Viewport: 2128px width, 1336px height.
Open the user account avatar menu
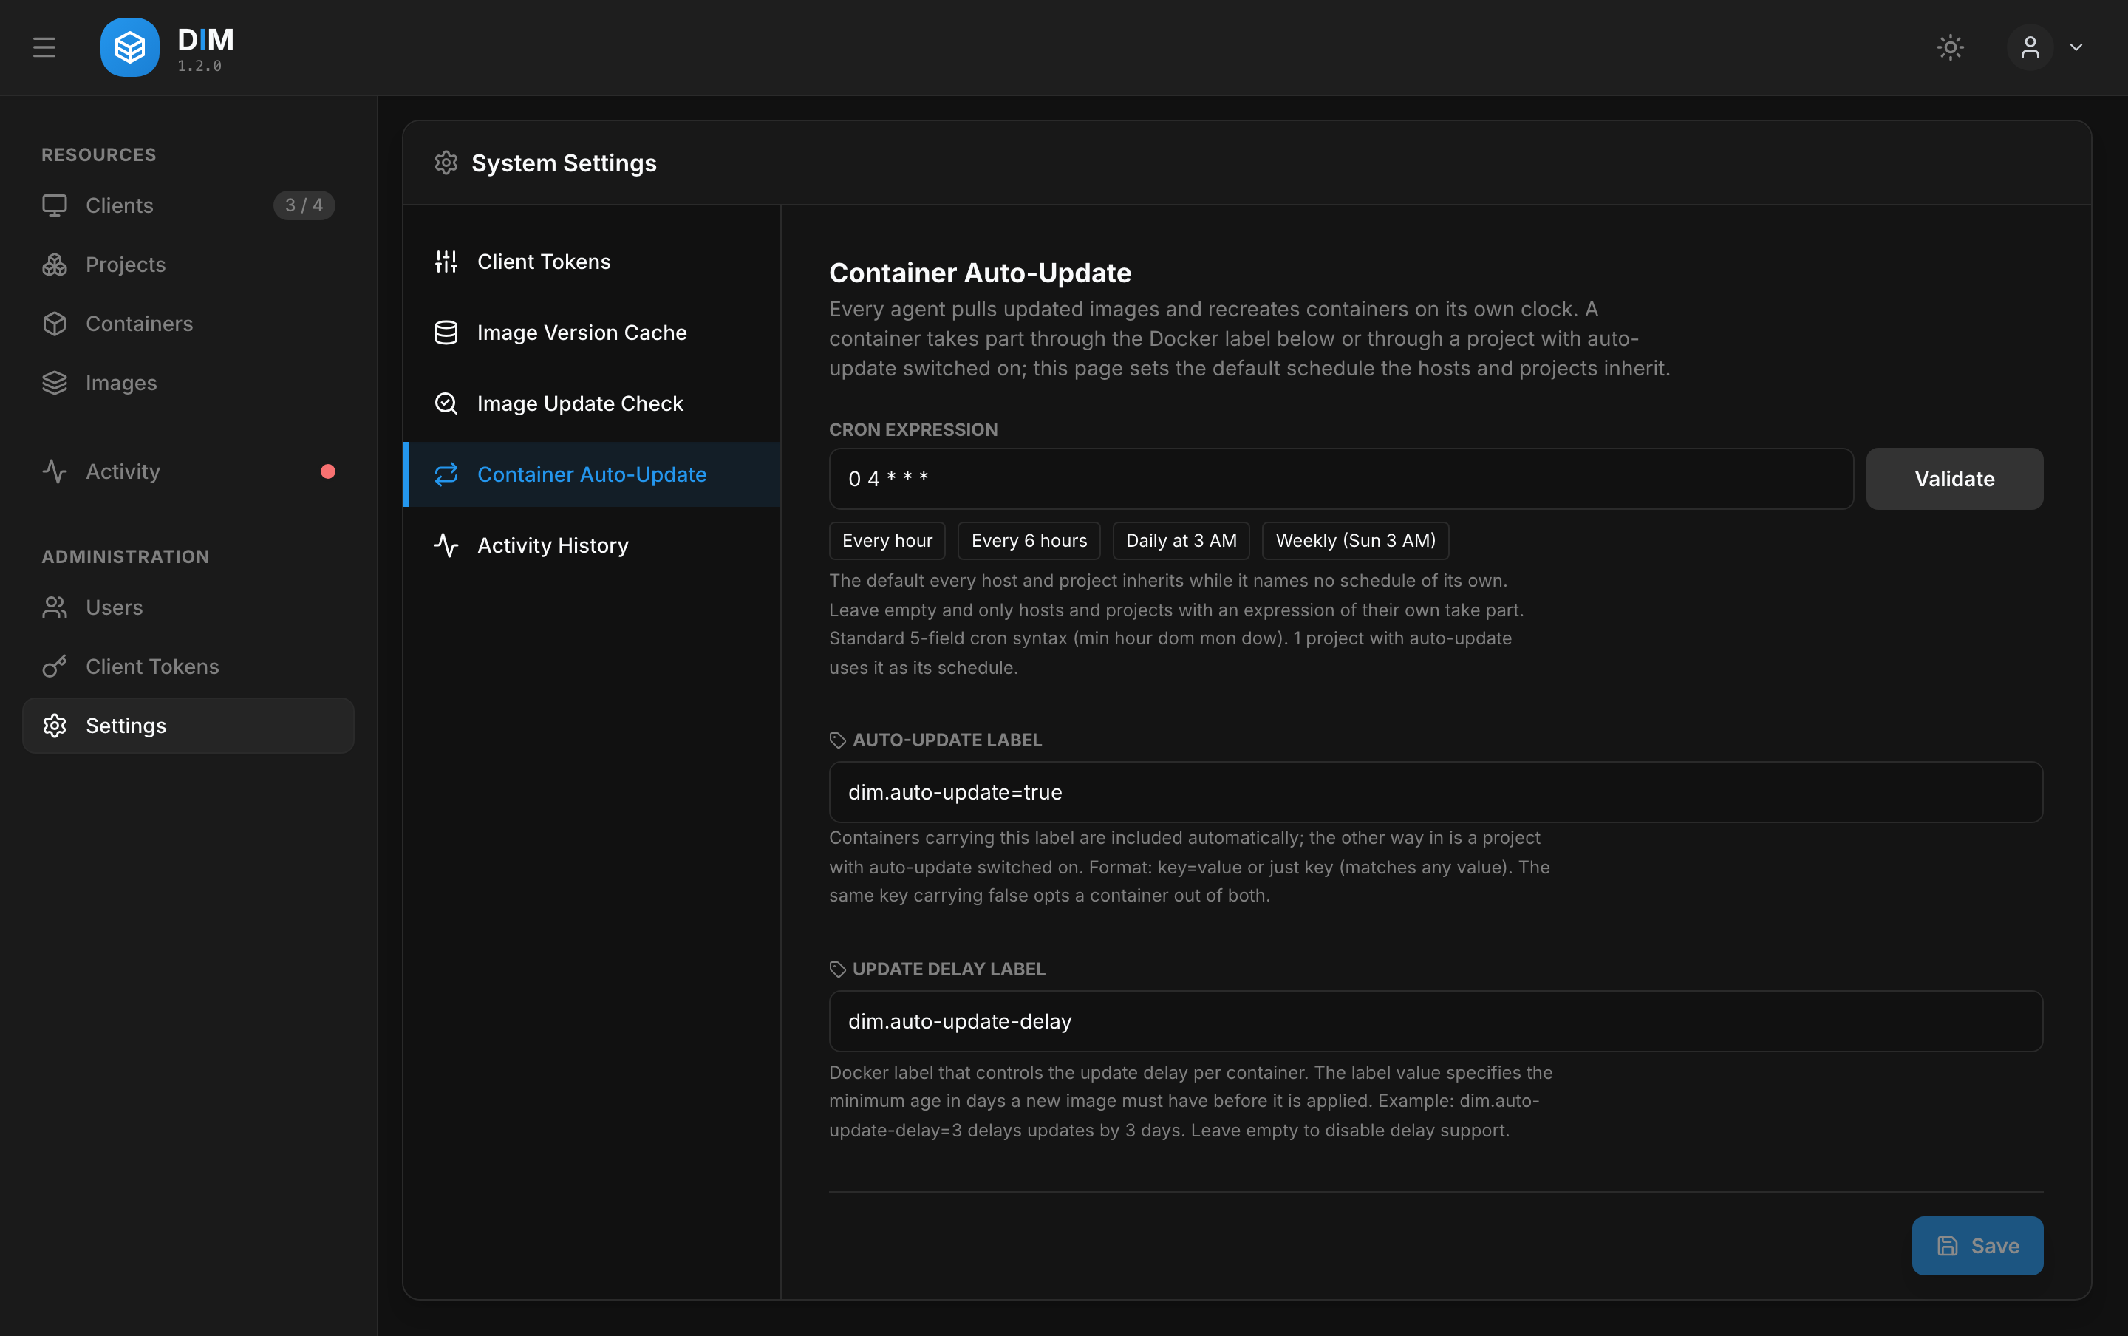(2030, 47)
